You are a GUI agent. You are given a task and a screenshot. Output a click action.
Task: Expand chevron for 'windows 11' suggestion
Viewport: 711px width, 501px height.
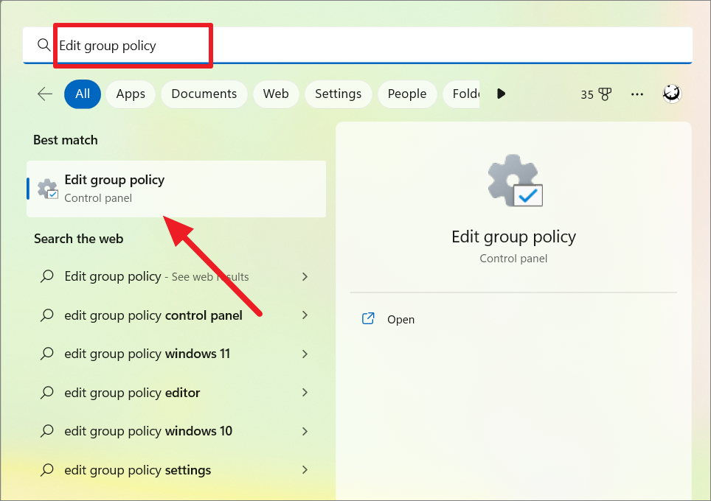305,354
